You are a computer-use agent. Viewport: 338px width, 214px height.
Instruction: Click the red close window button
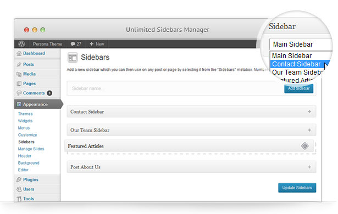tap(26, 30)
